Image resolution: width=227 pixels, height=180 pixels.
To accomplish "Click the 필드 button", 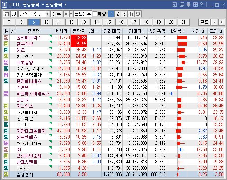I will (x=205, y=22).
